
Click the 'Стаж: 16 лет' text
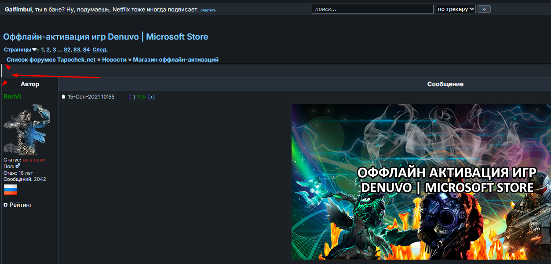tap(18, 173)
